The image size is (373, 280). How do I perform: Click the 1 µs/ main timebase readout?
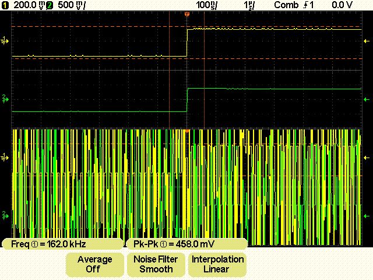point(249,5)
